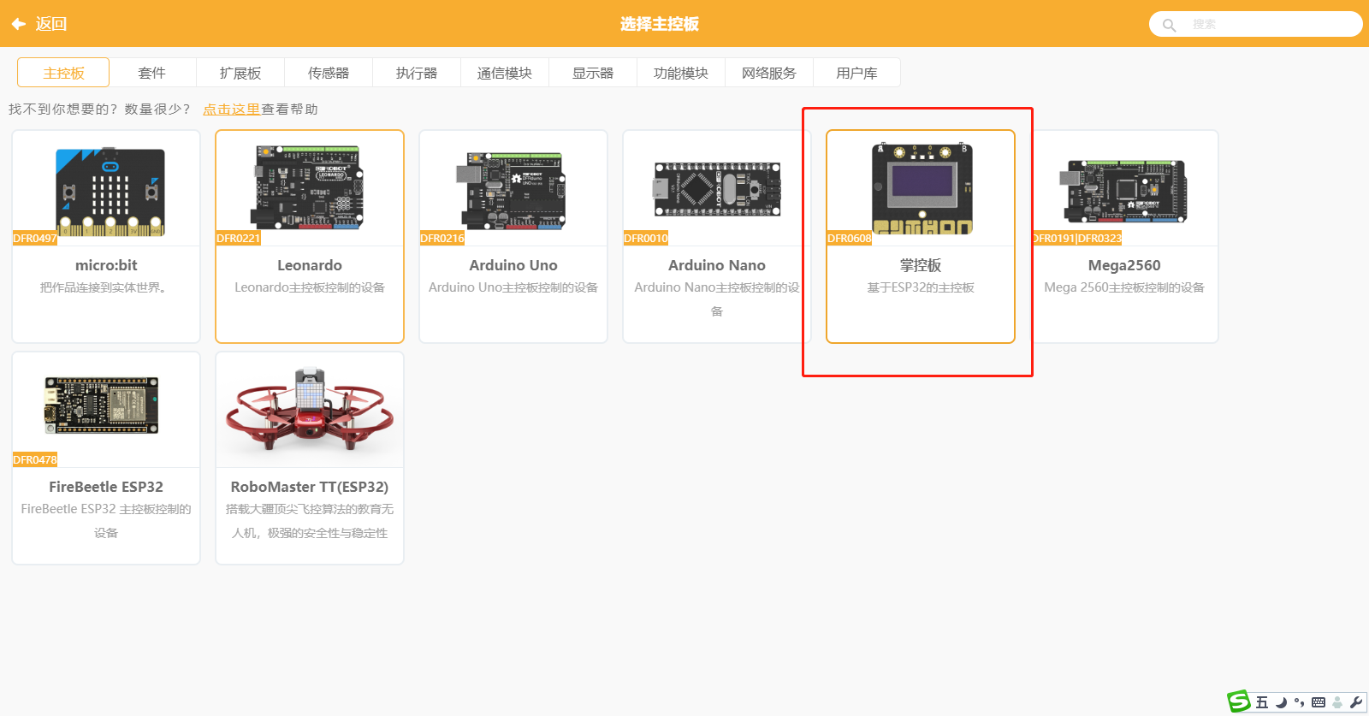Click the Arduino Nano description starting "Arduino Nano主控板"
This screenshot has width=1369, height=716.
click(717, 299)
